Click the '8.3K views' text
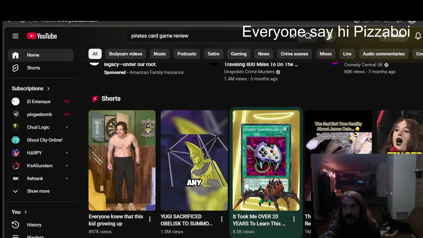 (x=243, y=232)
